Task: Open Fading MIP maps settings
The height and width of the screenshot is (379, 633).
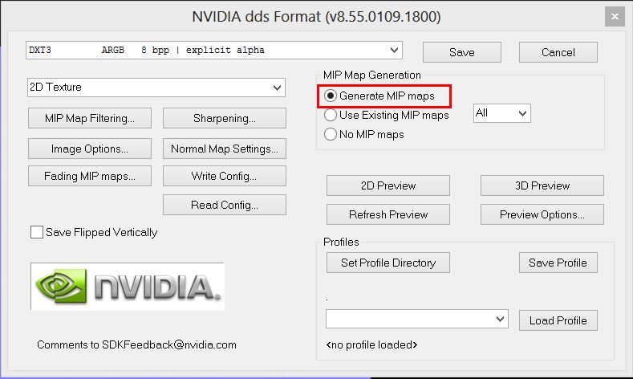Action: (x=89, y=176)
